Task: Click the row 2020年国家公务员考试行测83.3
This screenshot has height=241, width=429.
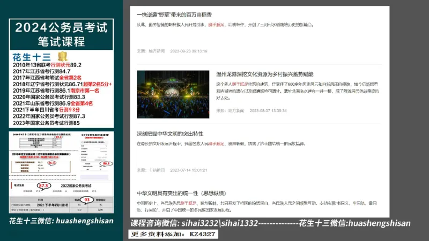Action: [49, 97]
